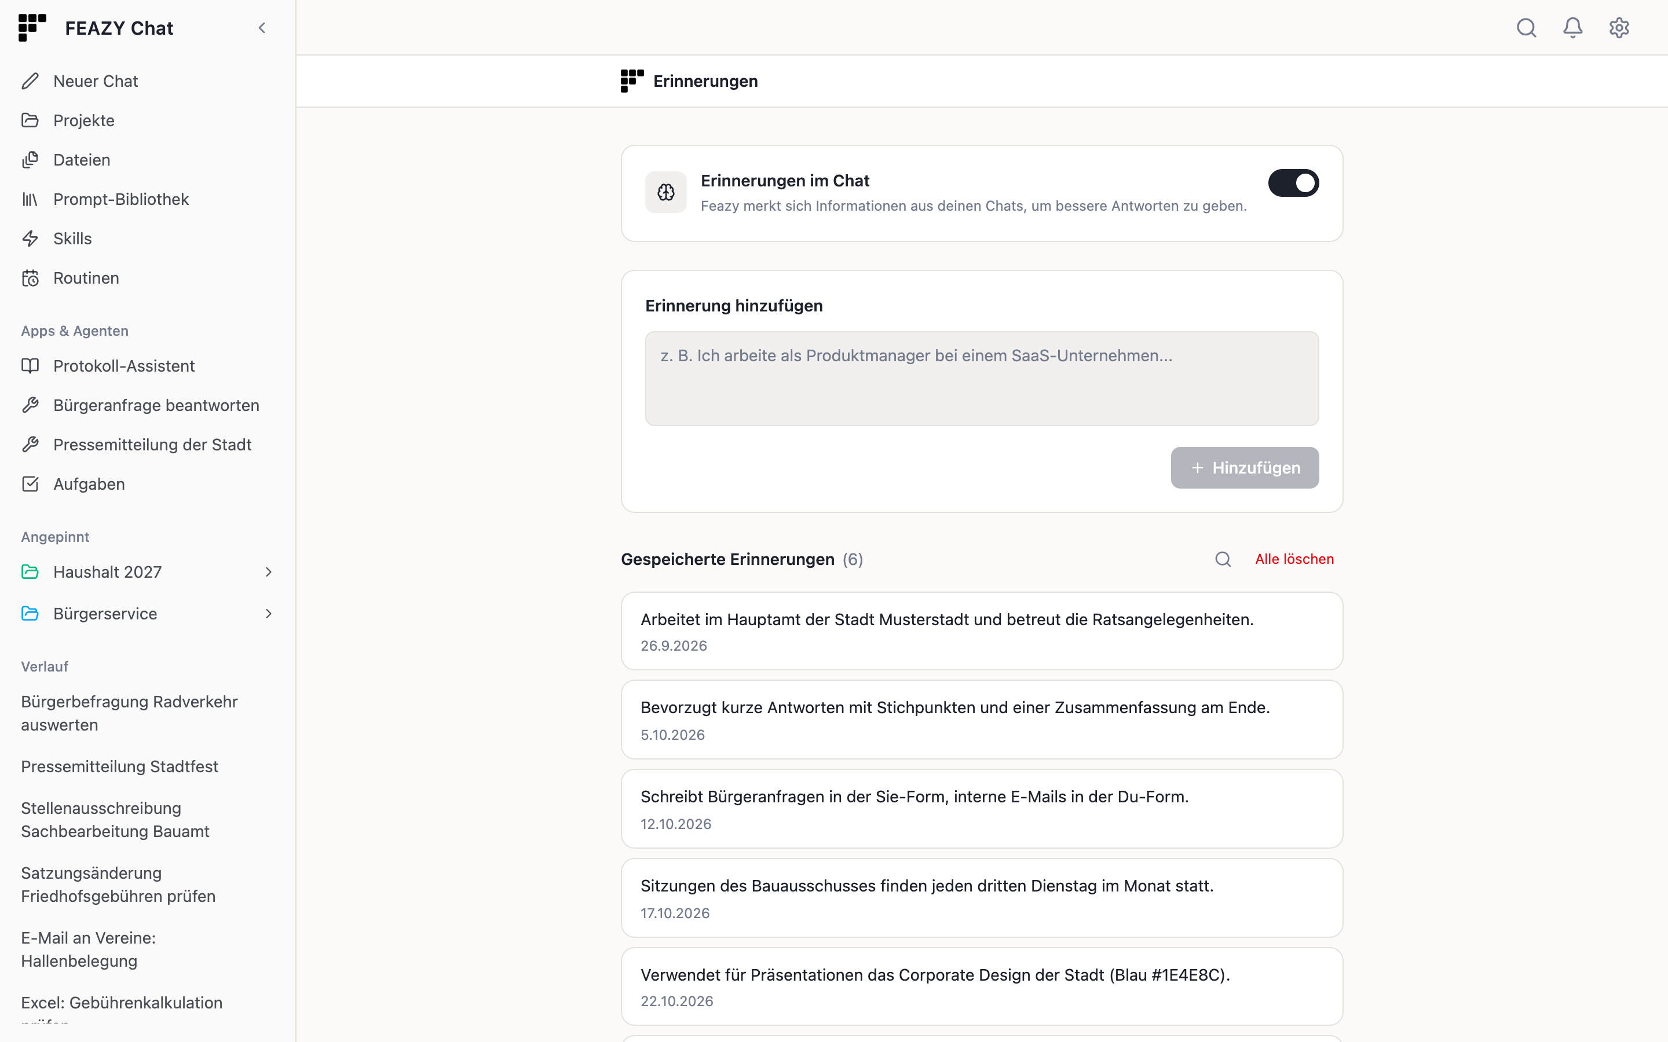Click the Skills lightning icon

(x=30, y=239)
